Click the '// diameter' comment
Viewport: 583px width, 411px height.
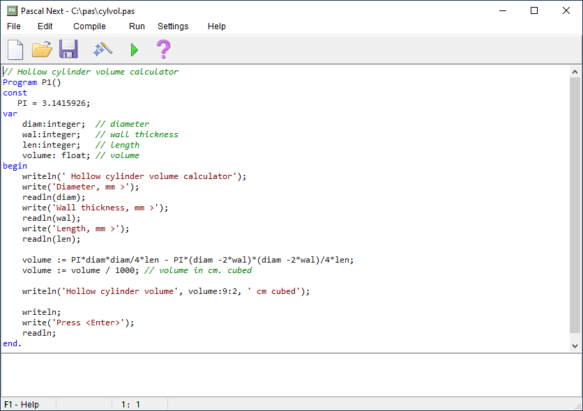(x=122, y=124)
